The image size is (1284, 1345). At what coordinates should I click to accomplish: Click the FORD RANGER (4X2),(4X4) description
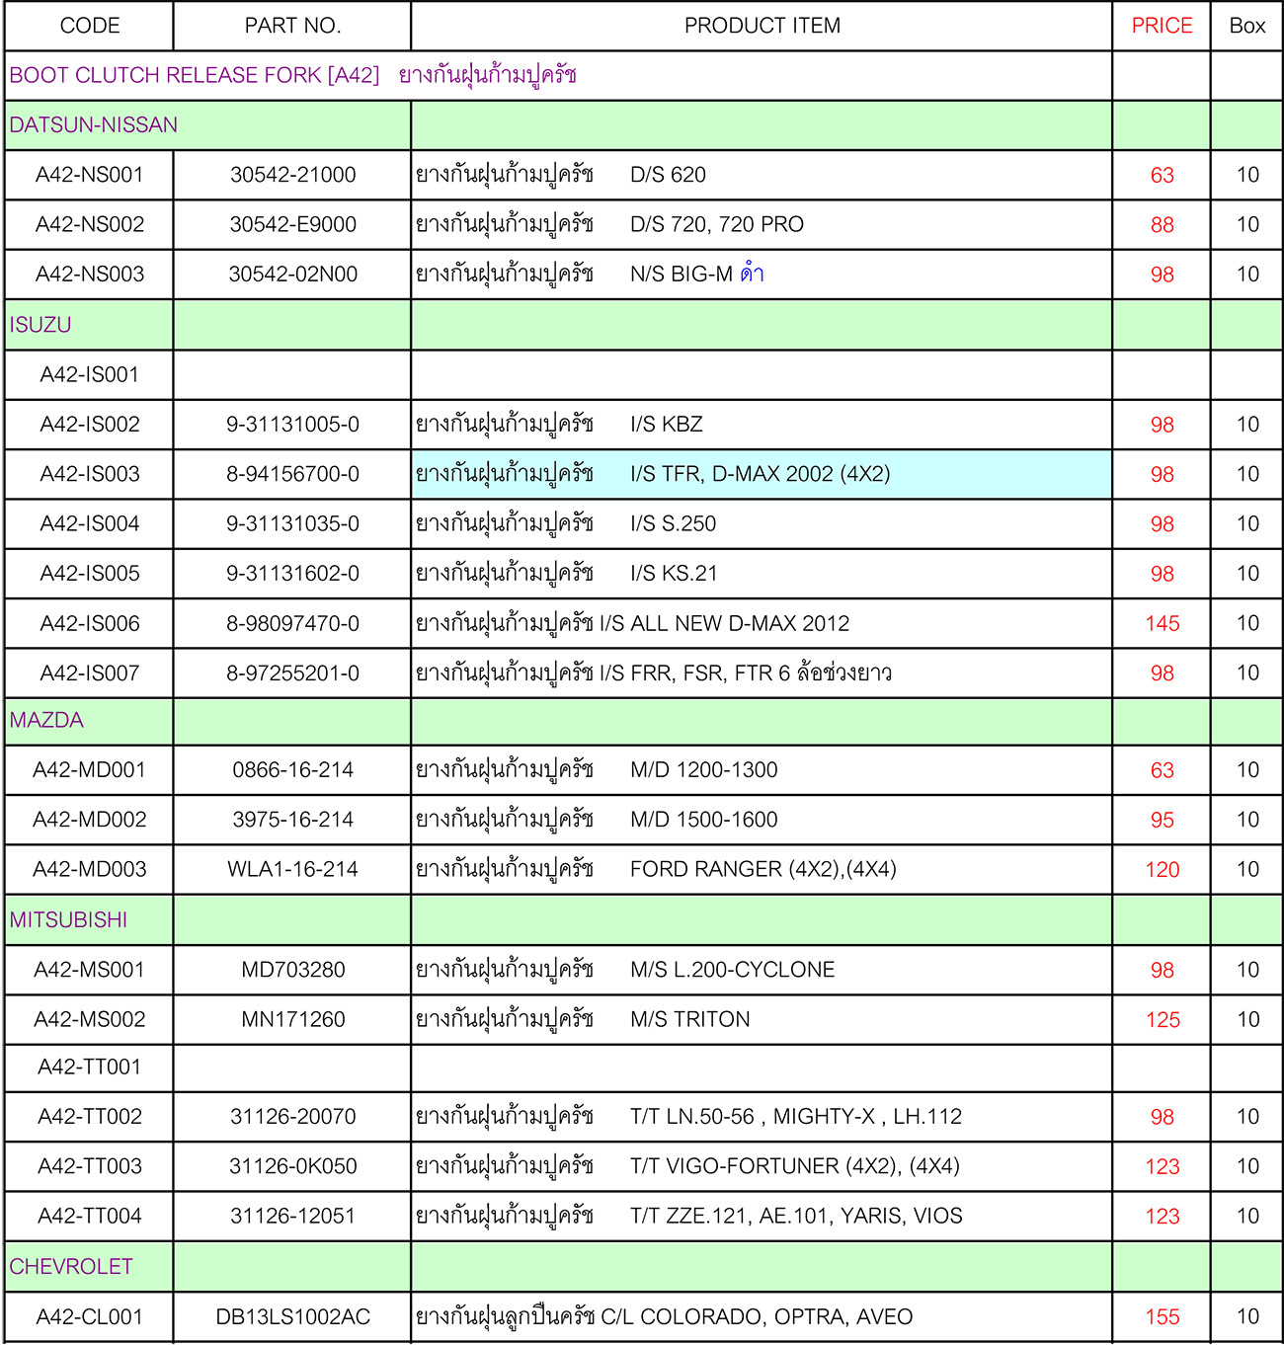pos(763,870)
